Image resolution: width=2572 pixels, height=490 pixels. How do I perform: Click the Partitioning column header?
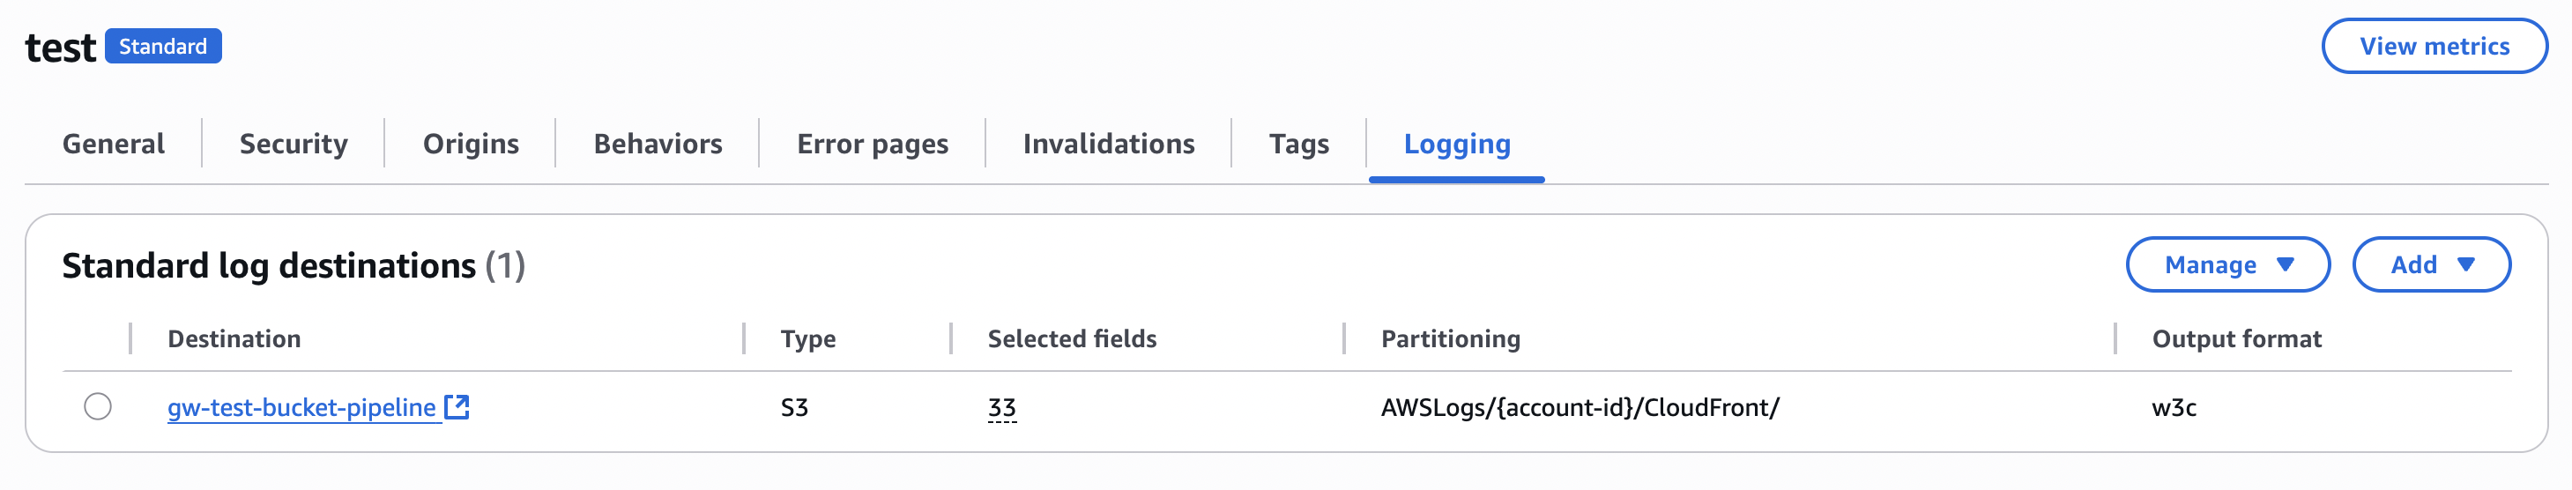pos(1450,338)
